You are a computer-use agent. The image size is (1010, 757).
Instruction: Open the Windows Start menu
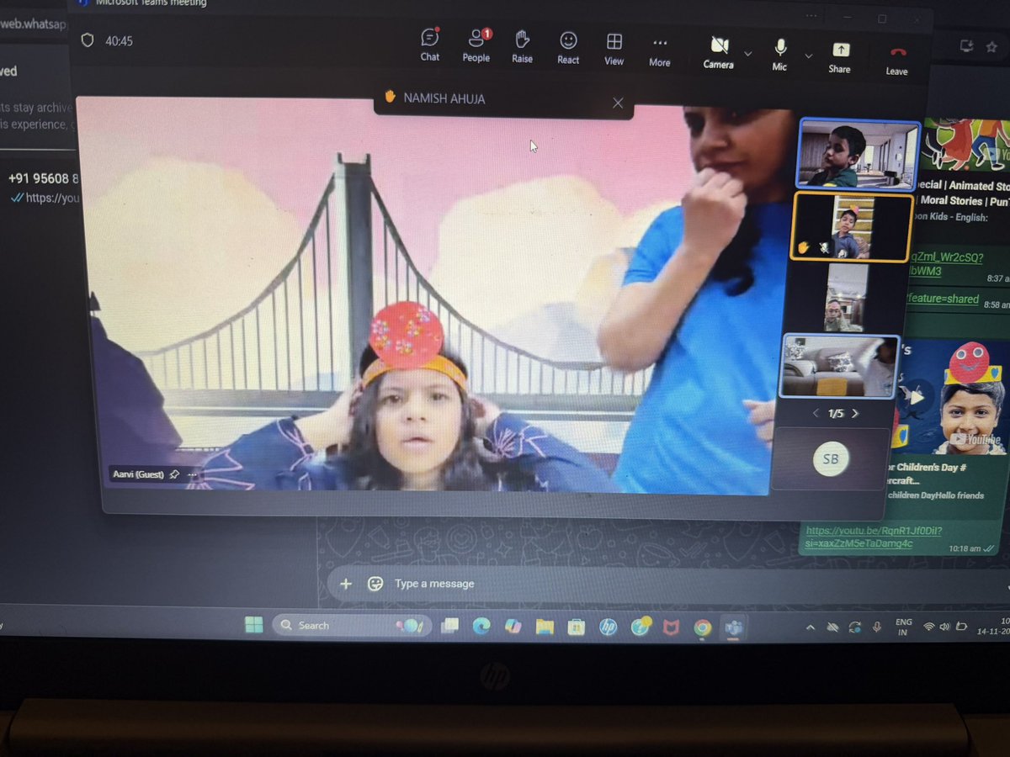[x=252, y=625]
